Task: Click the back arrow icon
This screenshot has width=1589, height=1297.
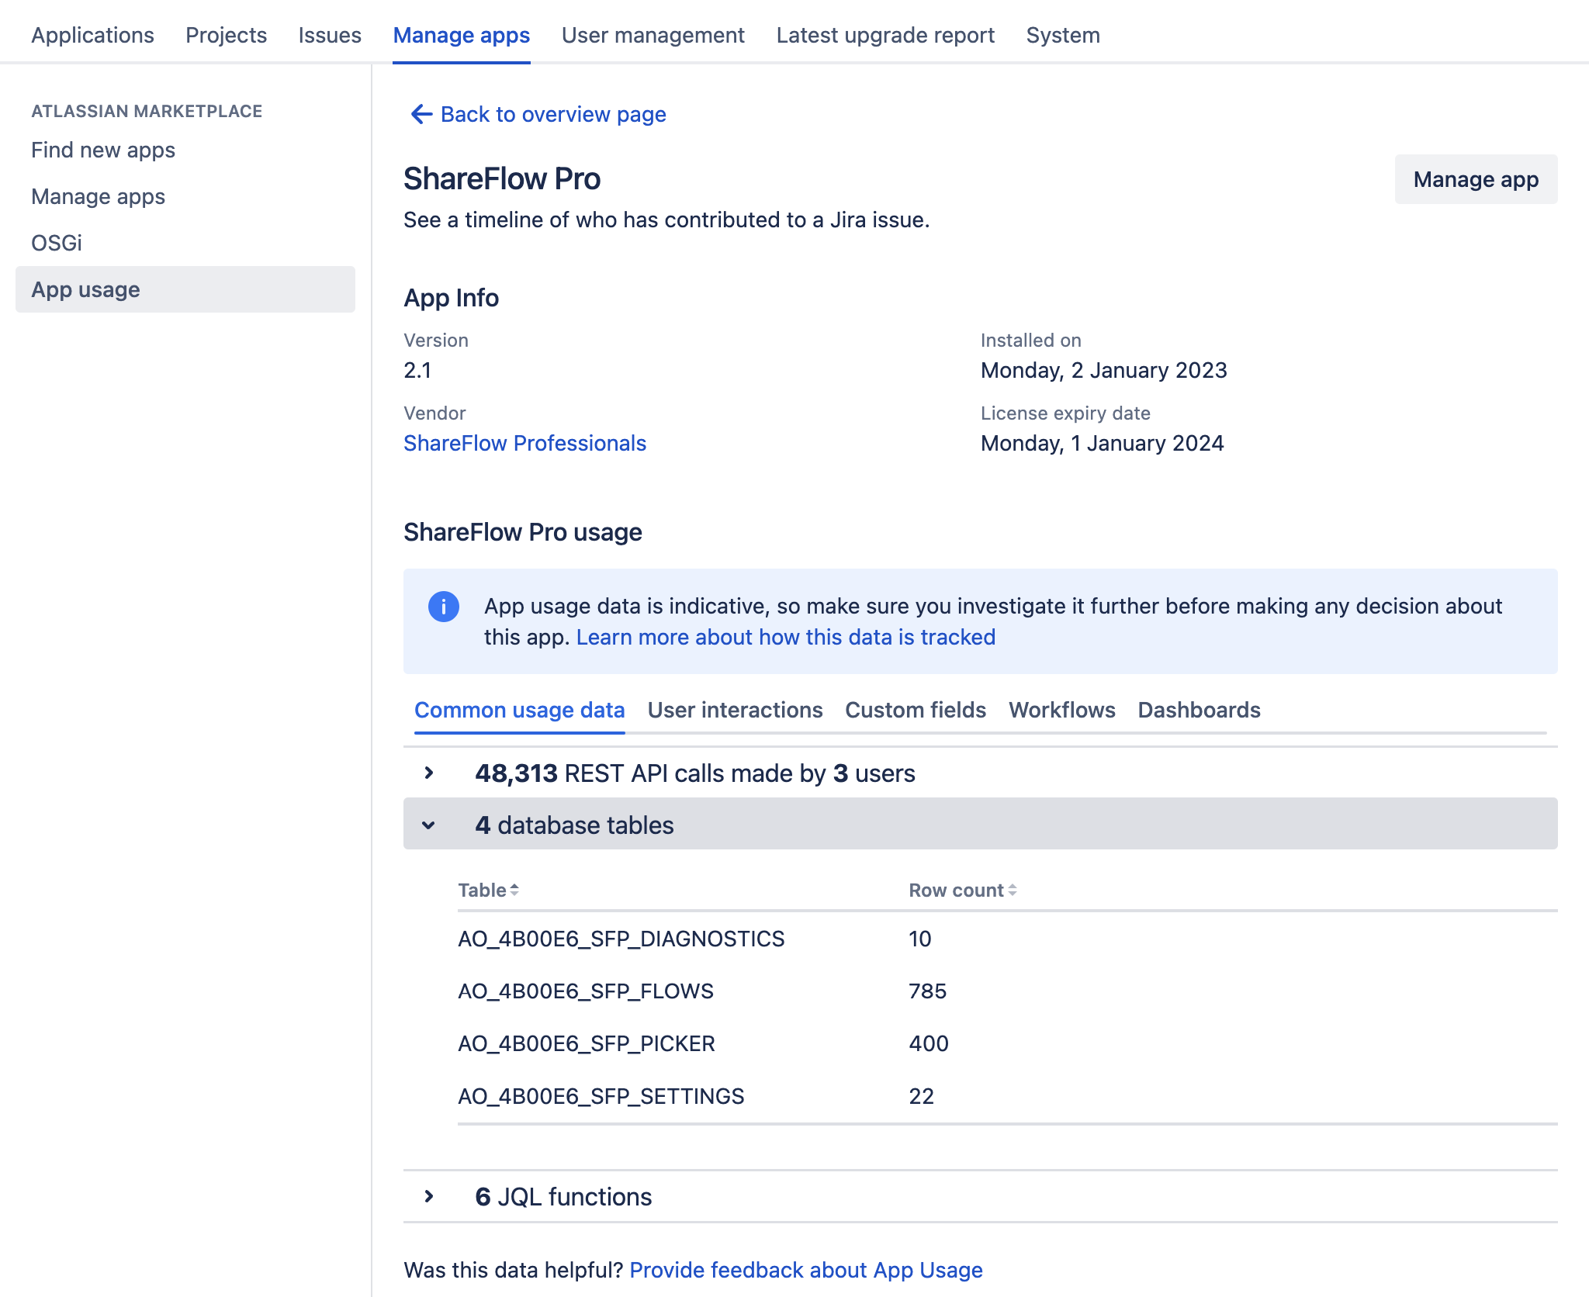Action: tap(421, 115)
